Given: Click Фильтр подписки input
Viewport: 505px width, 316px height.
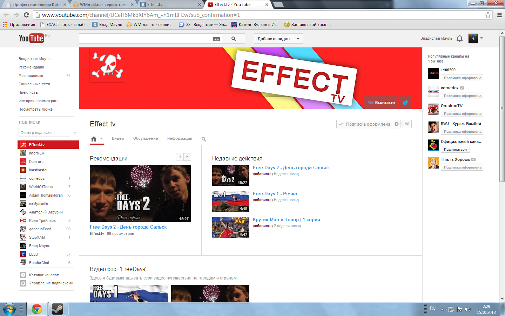Looking at the screenshot, I should click(x=44, y=132).
